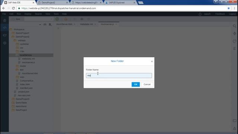Open the Edit menu
This screenshot has width=238, height=134.
point(12,14)
